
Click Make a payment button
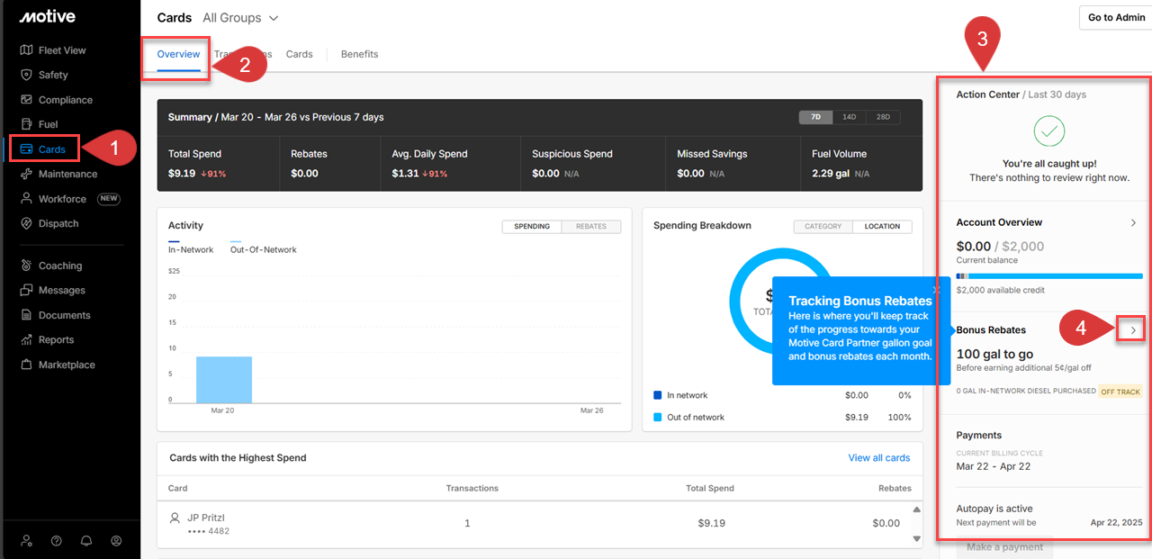(x=1004, y=546)
